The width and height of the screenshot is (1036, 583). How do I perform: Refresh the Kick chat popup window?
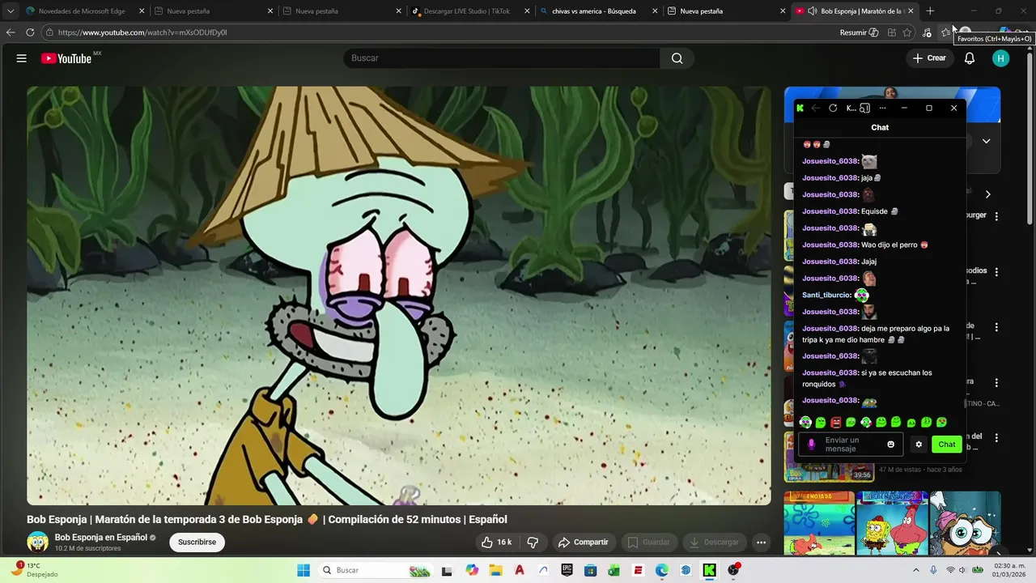pyautogui.click(x=833, y=108)
